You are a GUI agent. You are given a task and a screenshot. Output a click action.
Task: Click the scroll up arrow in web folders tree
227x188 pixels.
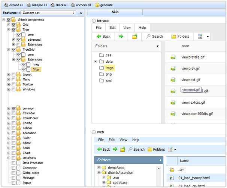coord(159,169)
